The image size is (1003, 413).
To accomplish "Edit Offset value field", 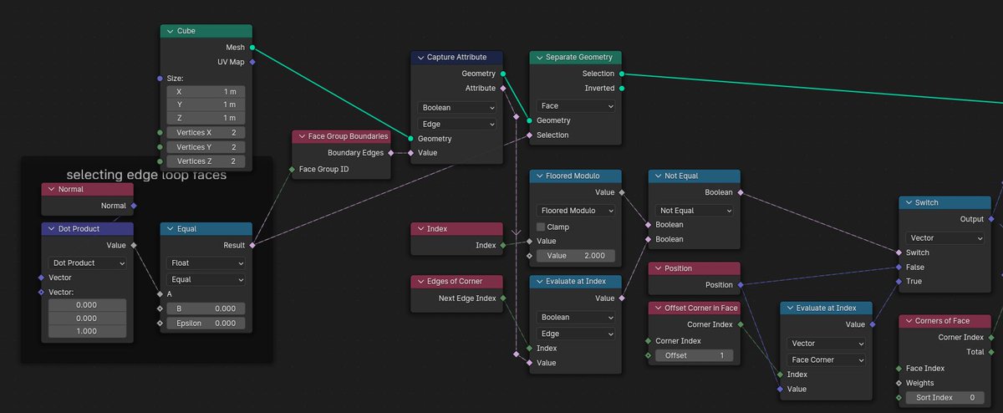I will (695, 355).
